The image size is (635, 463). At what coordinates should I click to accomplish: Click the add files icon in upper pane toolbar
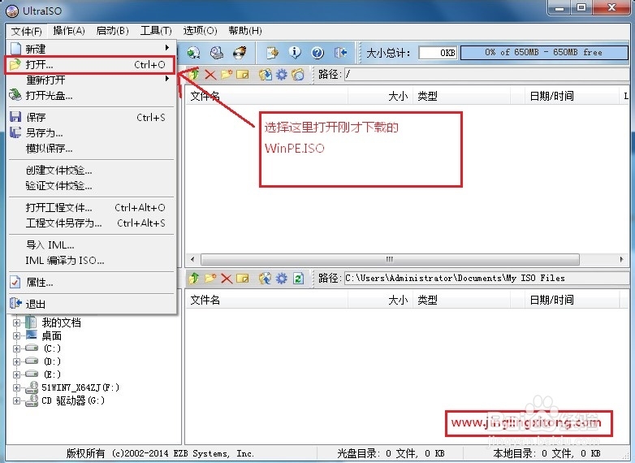(266, 75)
